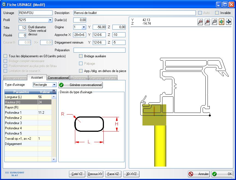This screenshot has width=236, height=180.
Task: Click the Description field
Action: (135, 13)
